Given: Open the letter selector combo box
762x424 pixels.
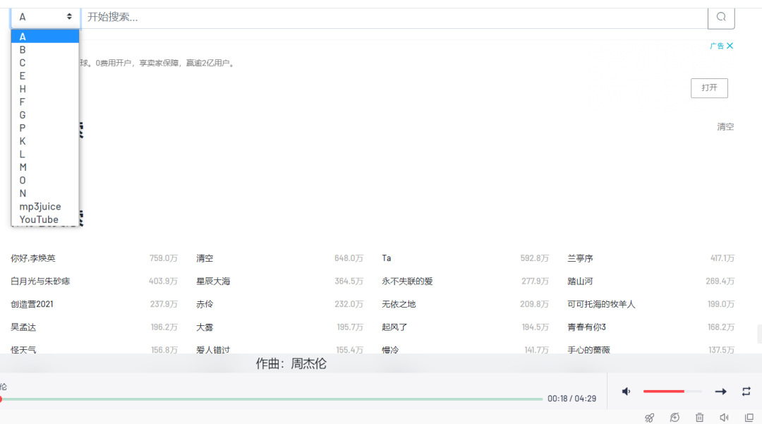Looking at the screenshot, I should [45, 16].
